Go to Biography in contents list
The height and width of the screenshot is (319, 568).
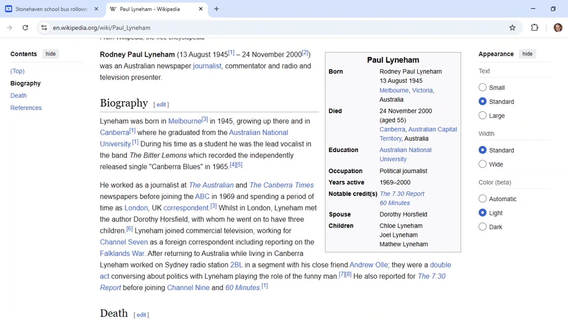pos(25,83)
